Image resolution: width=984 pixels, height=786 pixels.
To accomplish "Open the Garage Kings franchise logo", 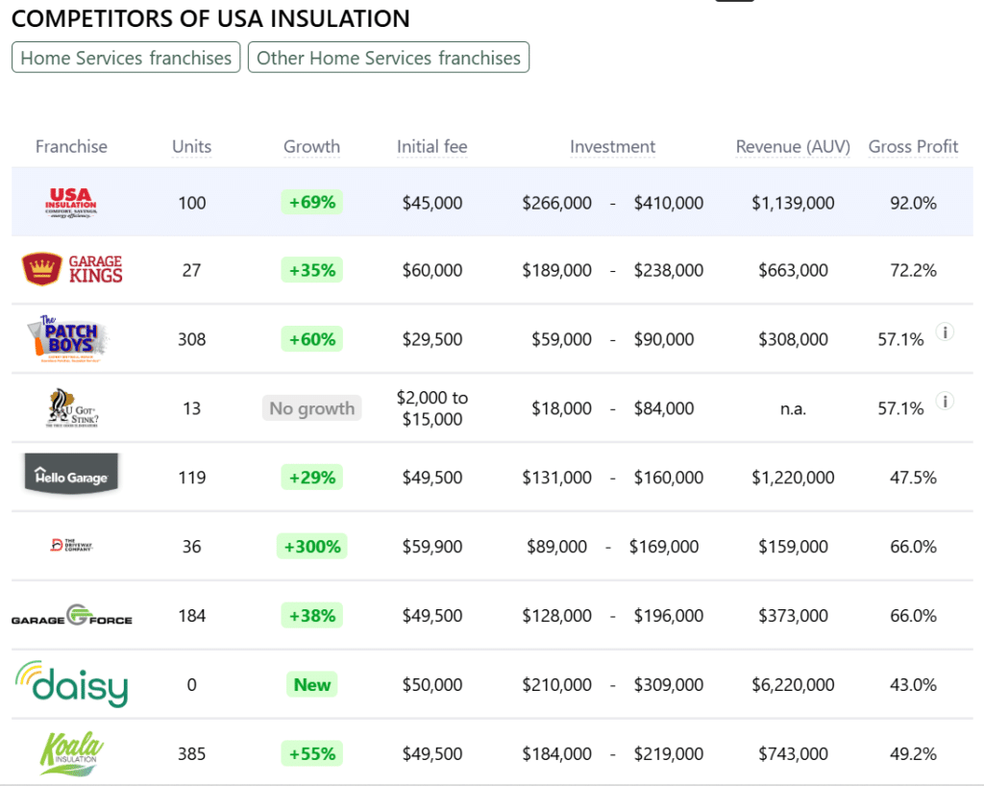I will 71,270.
